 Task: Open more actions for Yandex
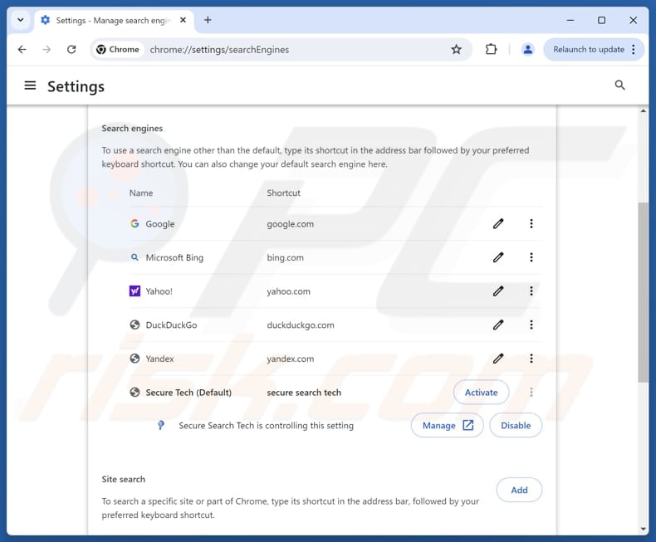tap(531, 359)
